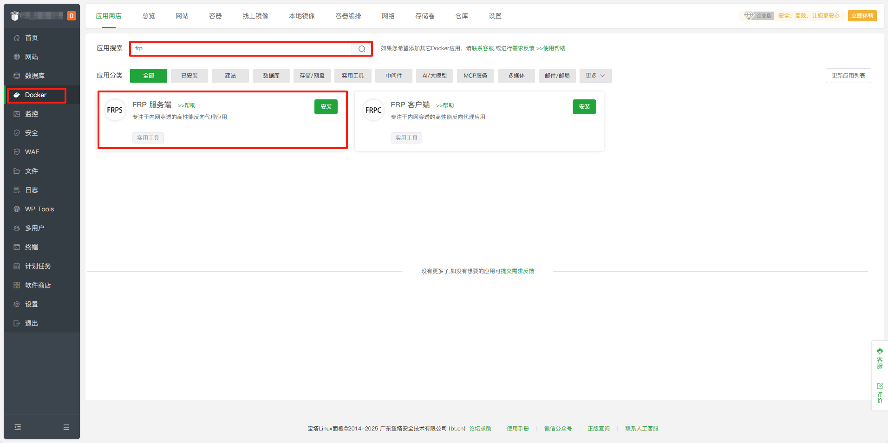Click the shield icon beside 安全
The width and height of the screenshot is (888, 443).
(x=17, y=133)
